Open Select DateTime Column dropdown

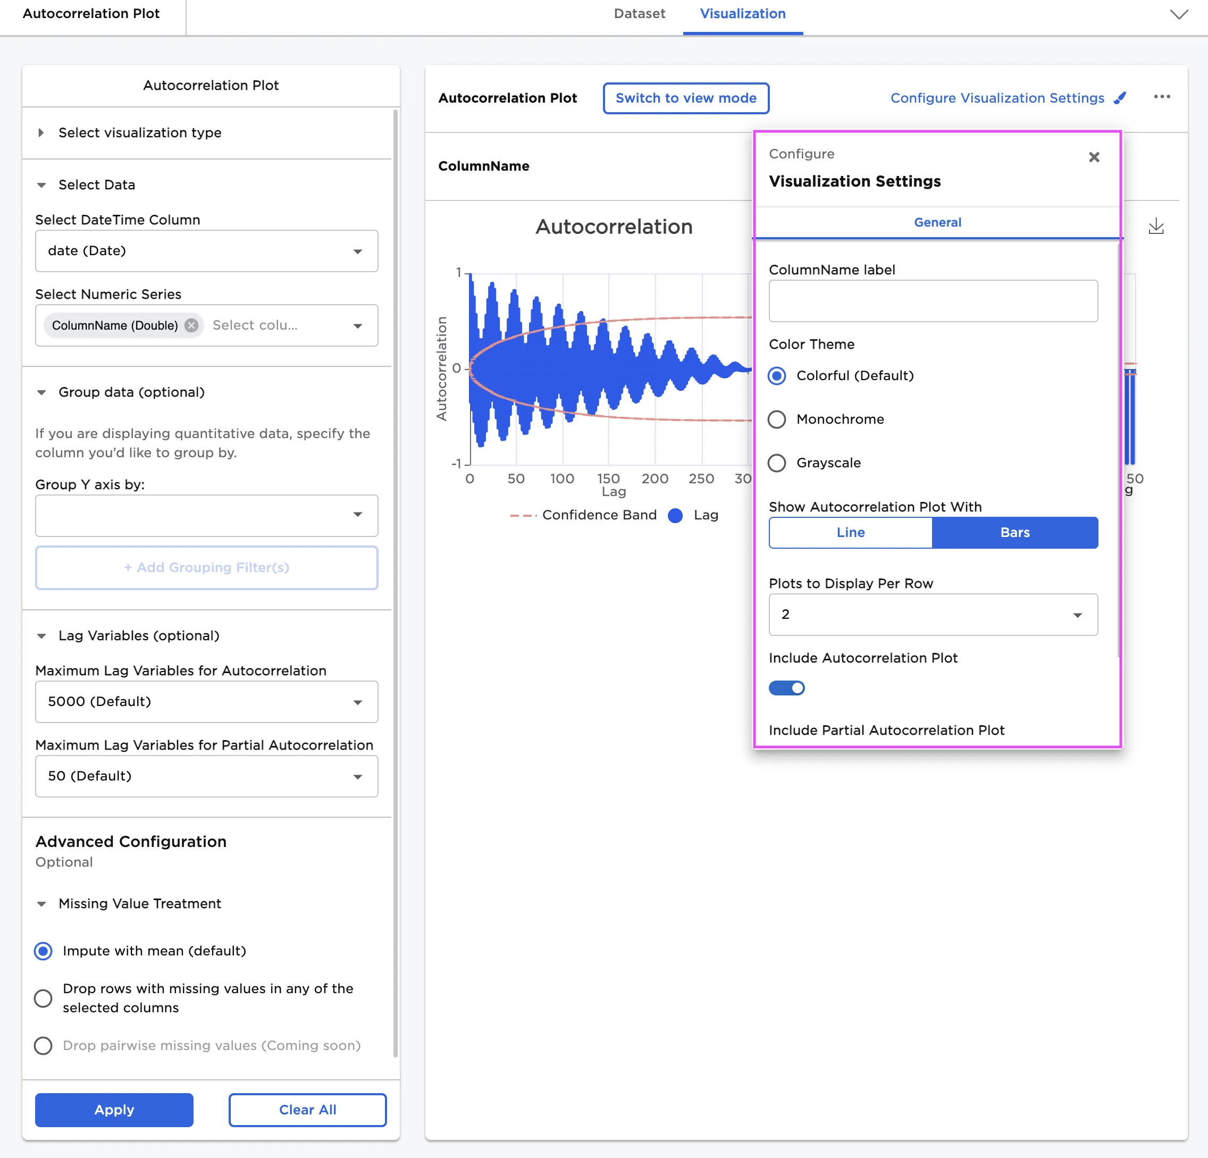206,251
